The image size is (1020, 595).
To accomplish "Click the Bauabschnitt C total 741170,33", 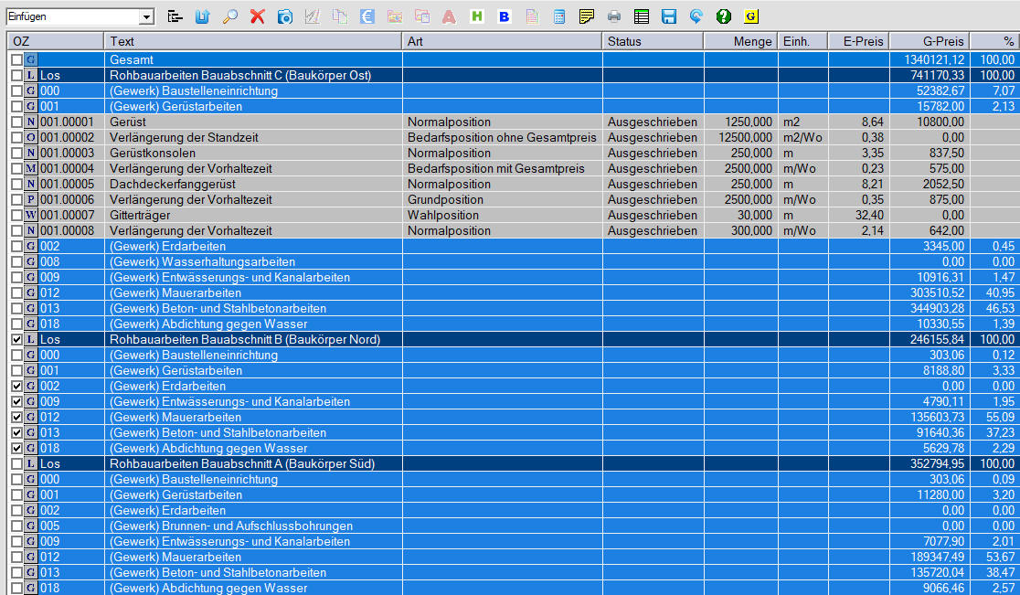I will tap(930, 76).
